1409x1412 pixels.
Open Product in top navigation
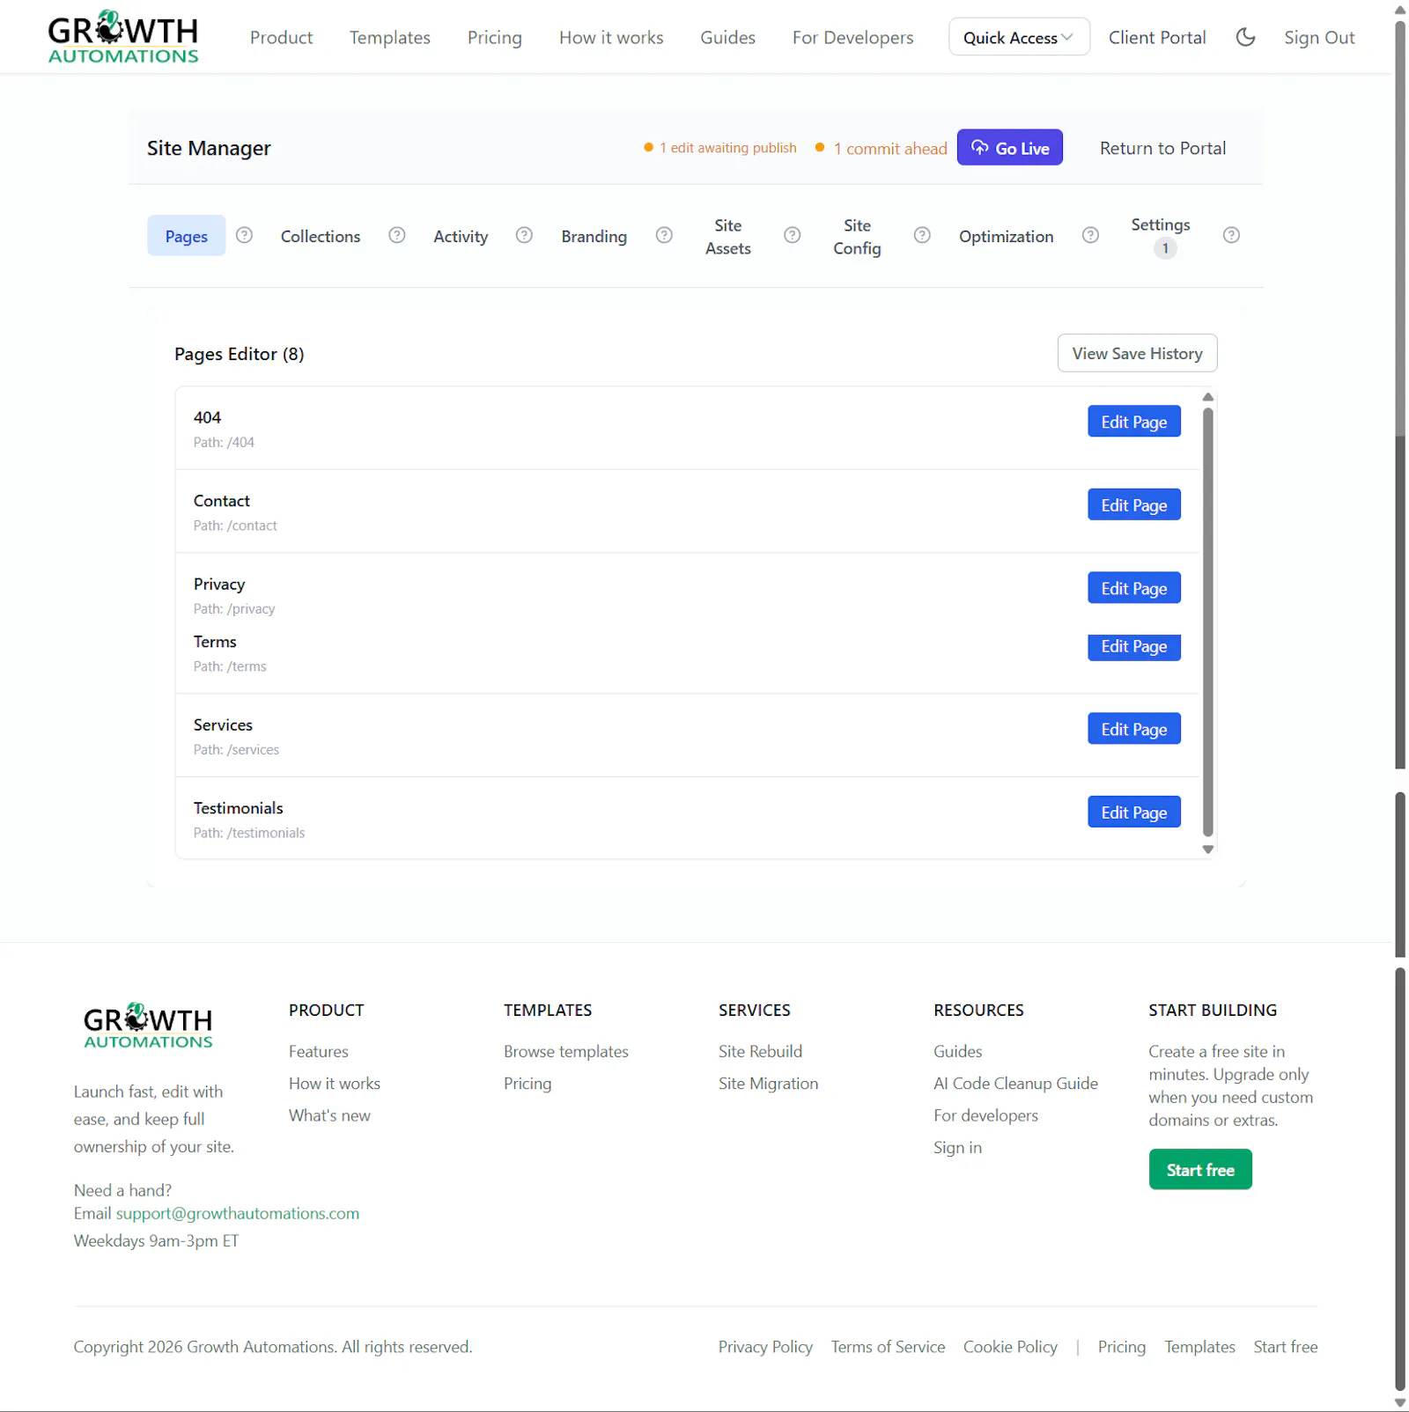tap(281, 37)
